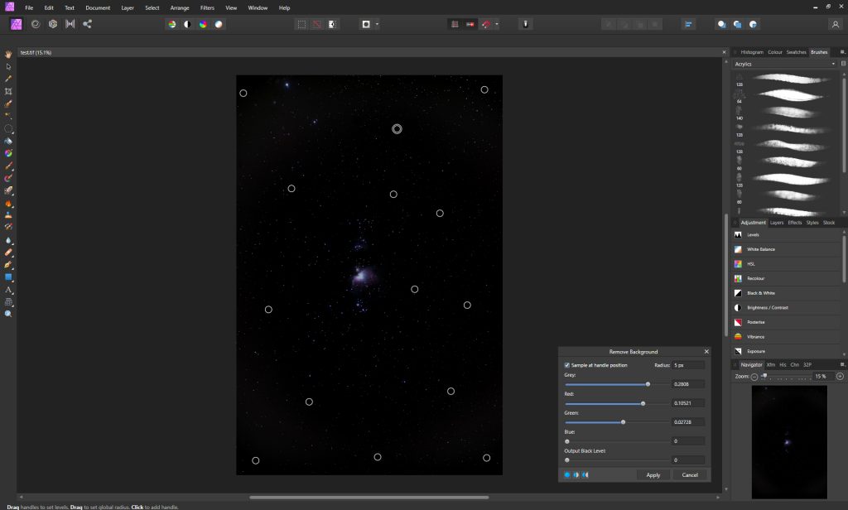Cancel the Remove Background dialog
This screenshot has height=510, width=848.
[x=690, y=474]
